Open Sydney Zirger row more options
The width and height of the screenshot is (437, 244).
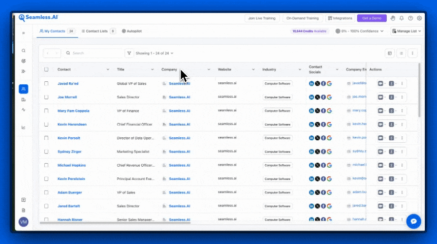click(402, 151)
